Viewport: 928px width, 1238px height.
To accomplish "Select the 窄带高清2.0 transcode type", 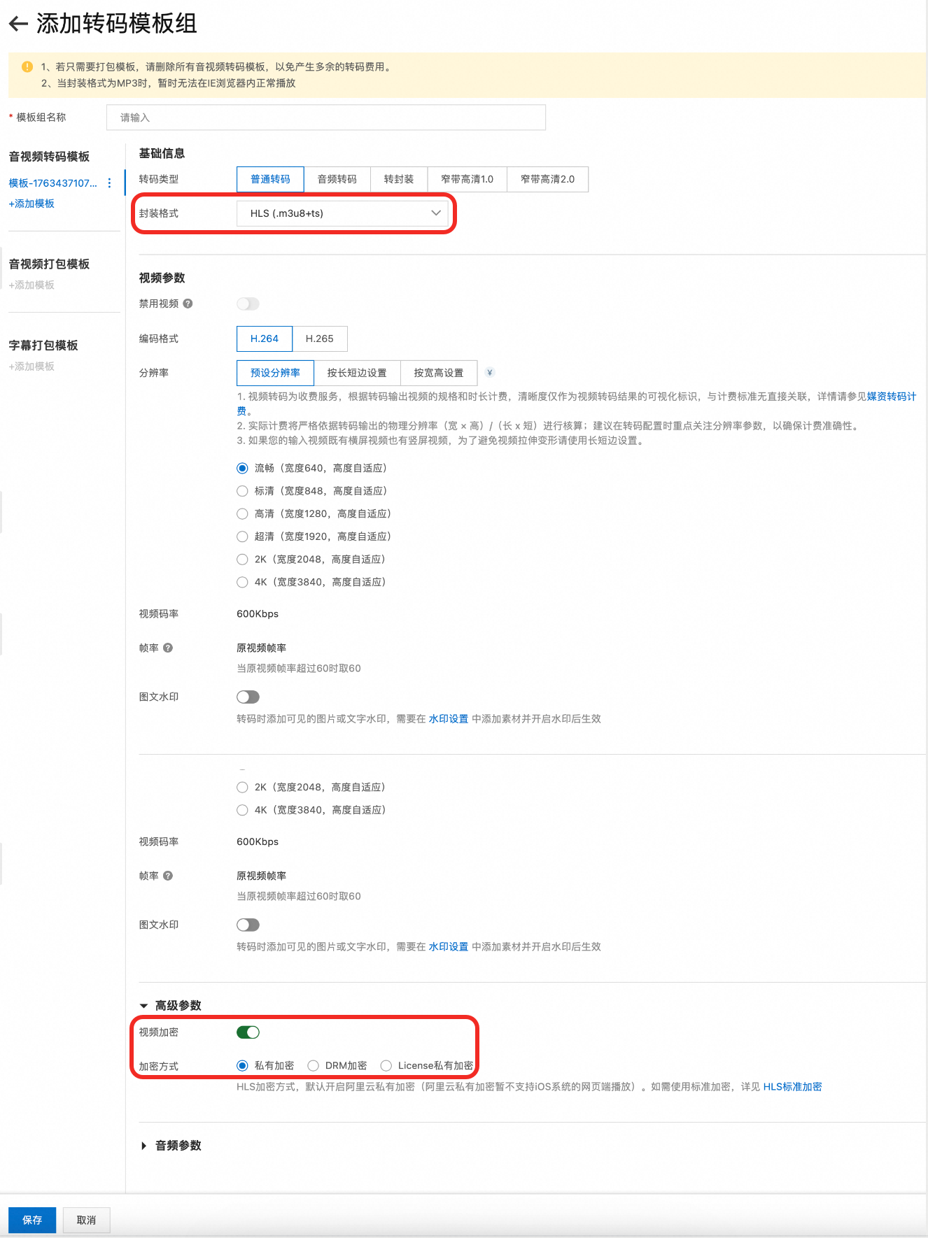I will tap(547, 179).
